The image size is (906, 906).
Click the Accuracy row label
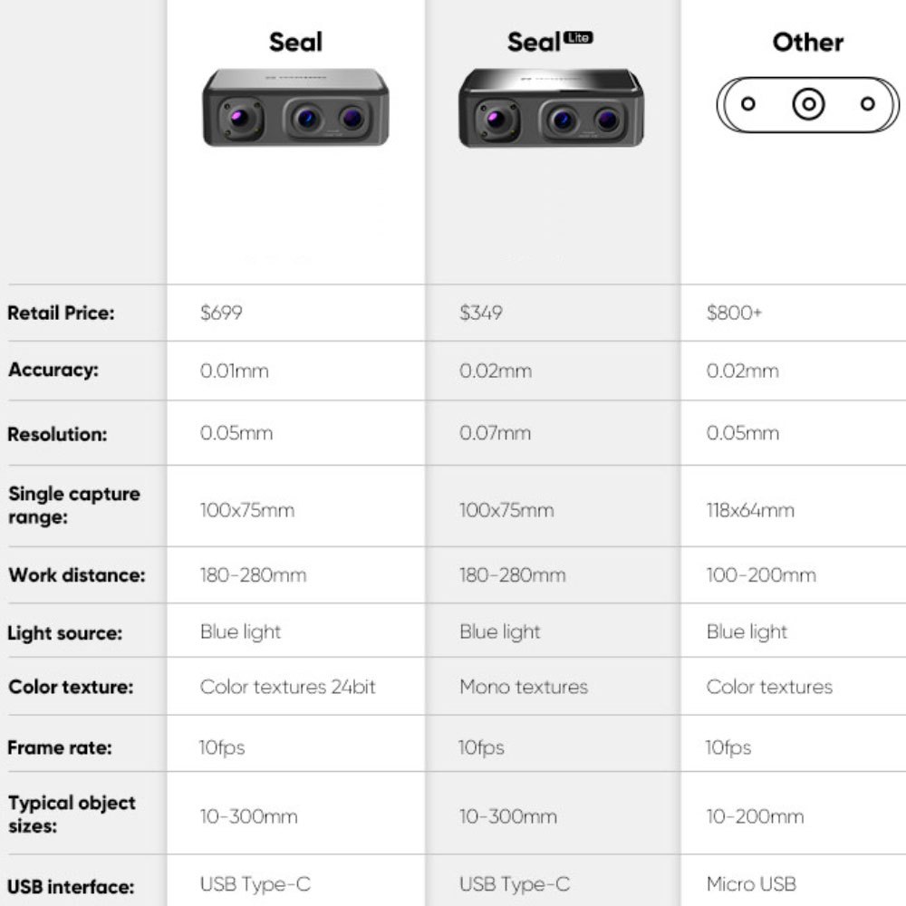point(53,371)
